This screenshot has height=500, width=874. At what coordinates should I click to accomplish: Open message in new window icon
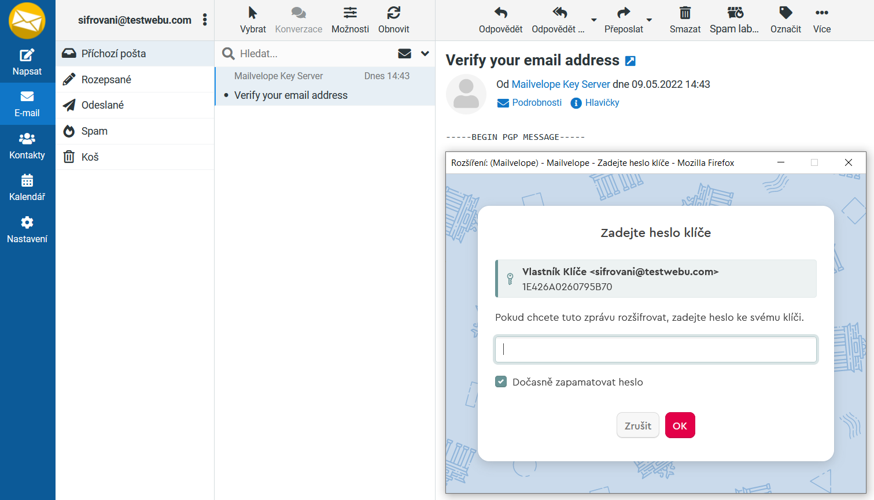tap(630, 61)
